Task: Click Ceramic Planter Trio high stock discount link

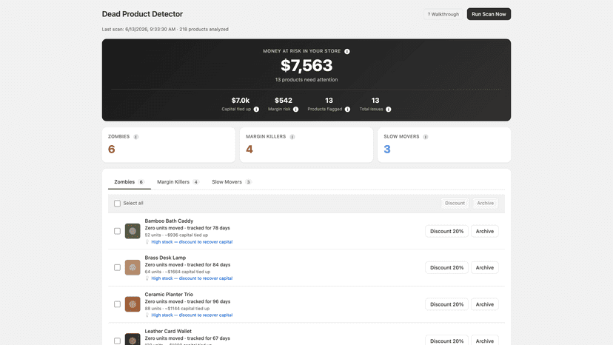Action: (x=192, y=315)
